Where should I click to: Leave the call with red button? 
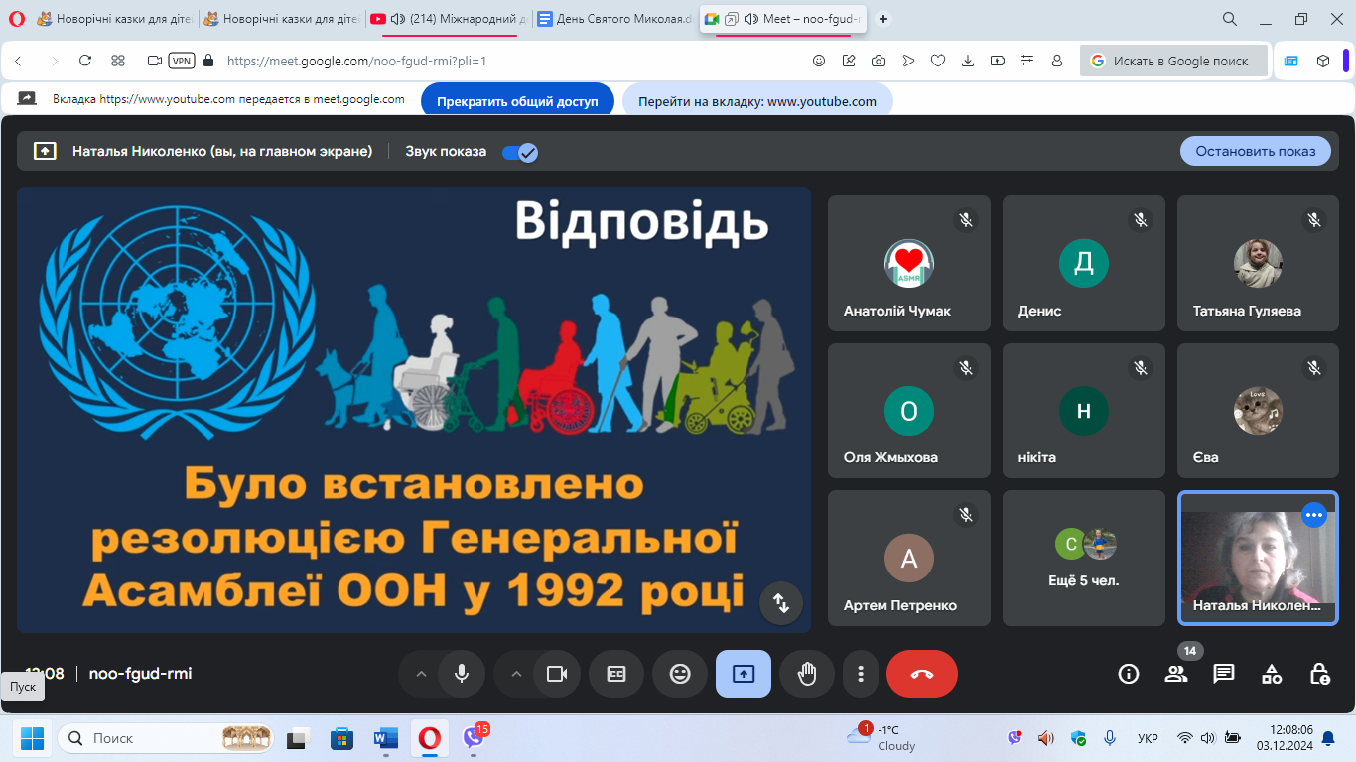pyautogui.click(x=922, y=674)
